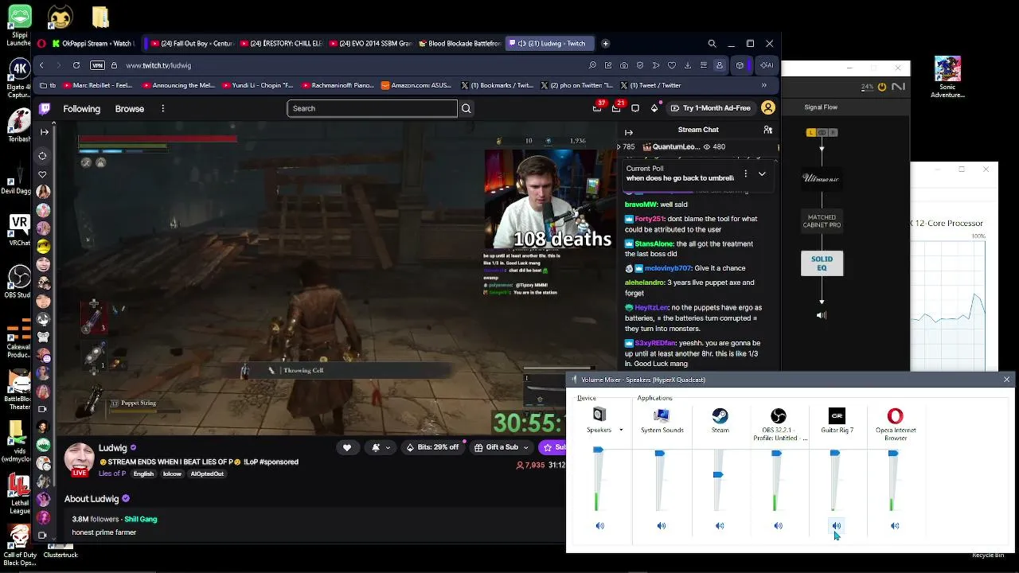Reload the Twitch page
This screenshot has width=1019, height=573.
click(76, 65)
